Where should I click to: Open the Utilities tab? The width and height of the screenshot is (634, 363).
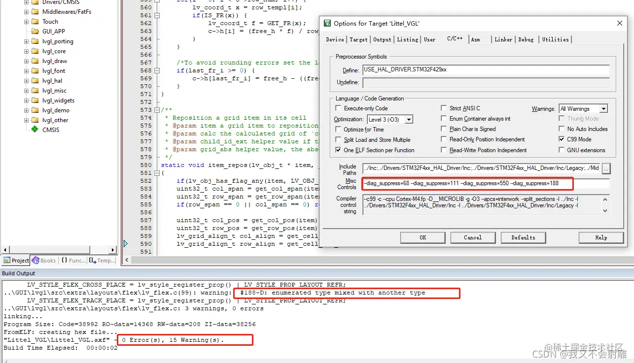pyautogui.click(x=555, y=39)
